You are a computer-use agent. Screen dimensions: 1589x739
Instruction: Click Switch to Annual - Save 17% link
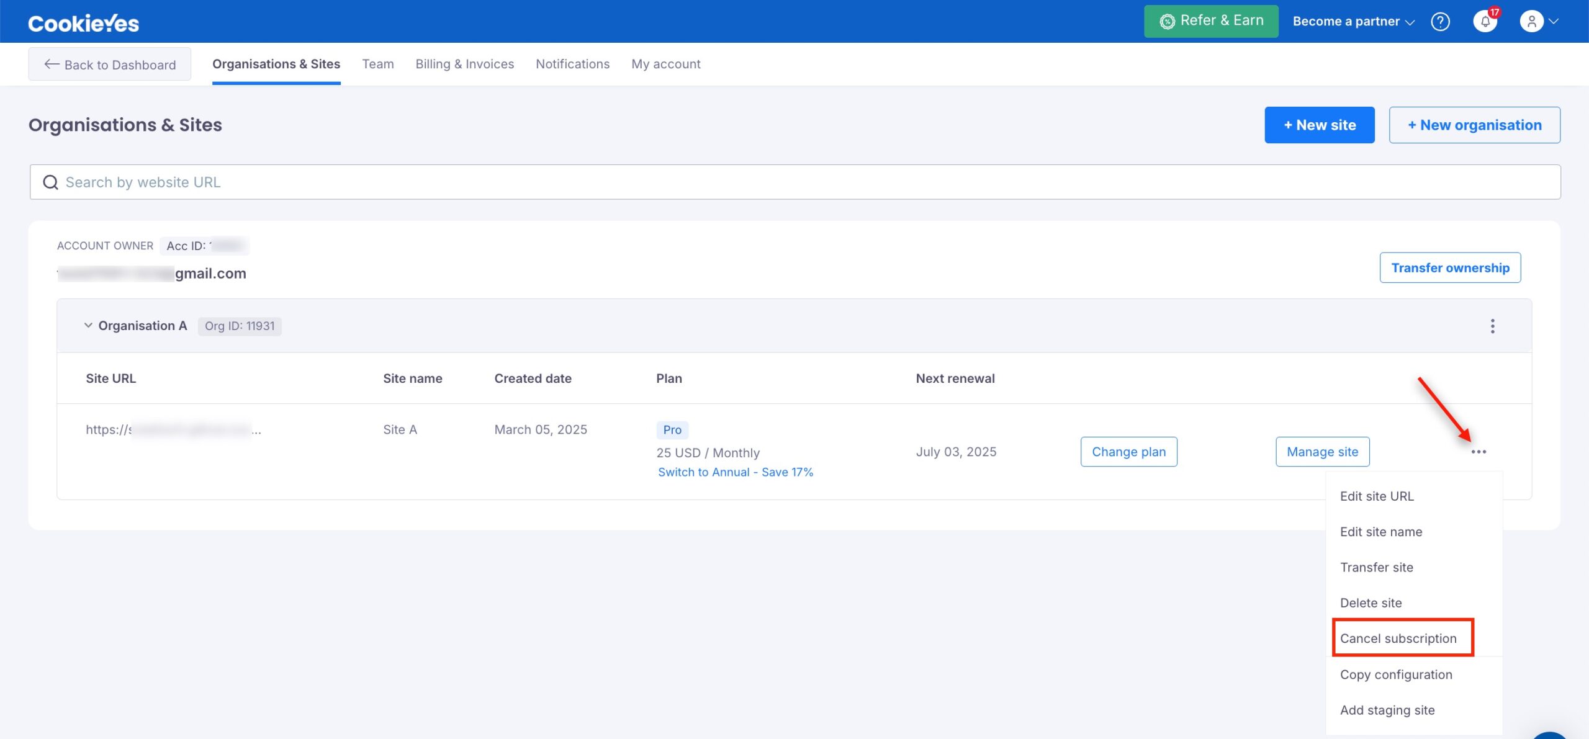[735, 472]
